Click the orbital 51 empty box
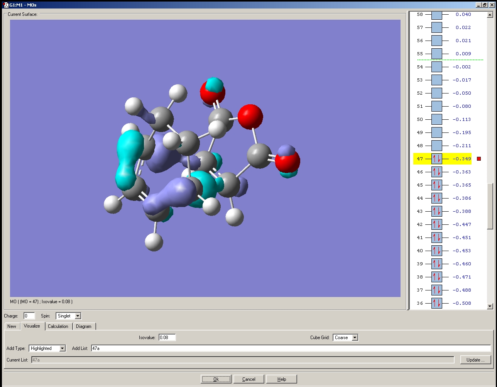The height and width of the screenshot is (387, 497). (436, 106)
